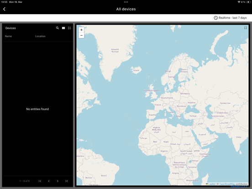Viewport: 252px width, 189px height.
Task: Open search in the Devices panel
Action: tap(58, 28)
